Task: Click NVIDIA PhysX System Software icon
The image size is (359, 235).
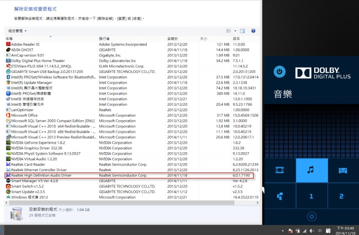Action: [8, 154]
